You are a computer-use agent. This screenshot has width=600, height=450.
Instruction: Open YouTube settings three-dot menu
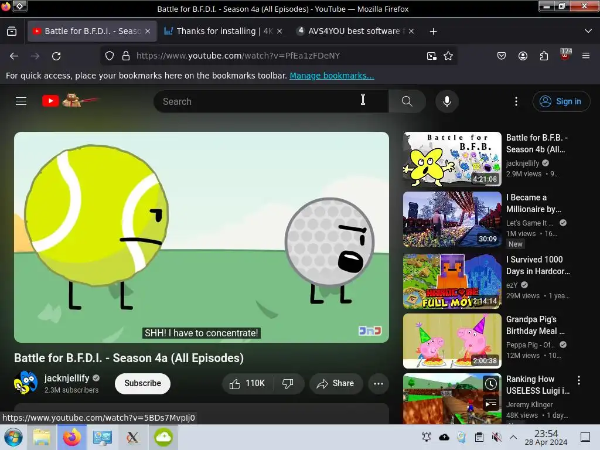tap(516, 101)
